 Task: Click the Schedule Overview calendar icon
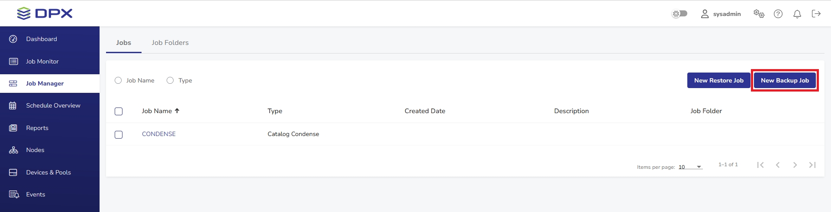(13, 106)
